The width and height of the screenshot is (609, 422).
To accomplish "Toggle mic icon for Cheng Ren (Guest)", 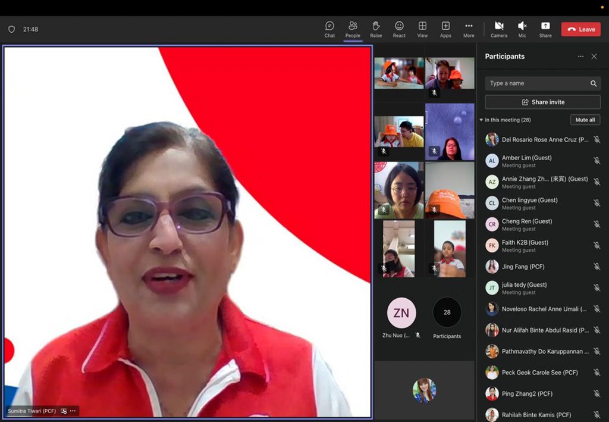I will tap(597, 224).
